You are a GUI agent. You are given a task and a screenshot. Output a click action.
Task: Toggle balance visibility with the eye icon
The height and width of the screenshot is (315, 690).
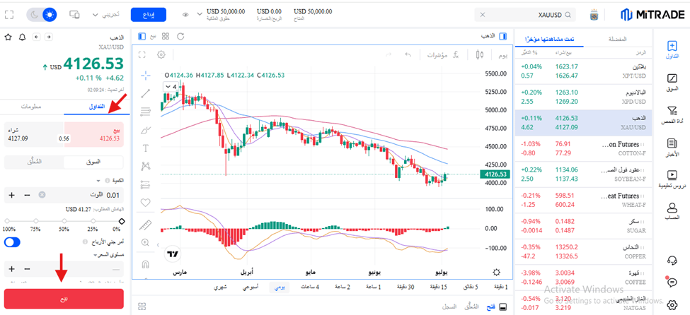185,15
